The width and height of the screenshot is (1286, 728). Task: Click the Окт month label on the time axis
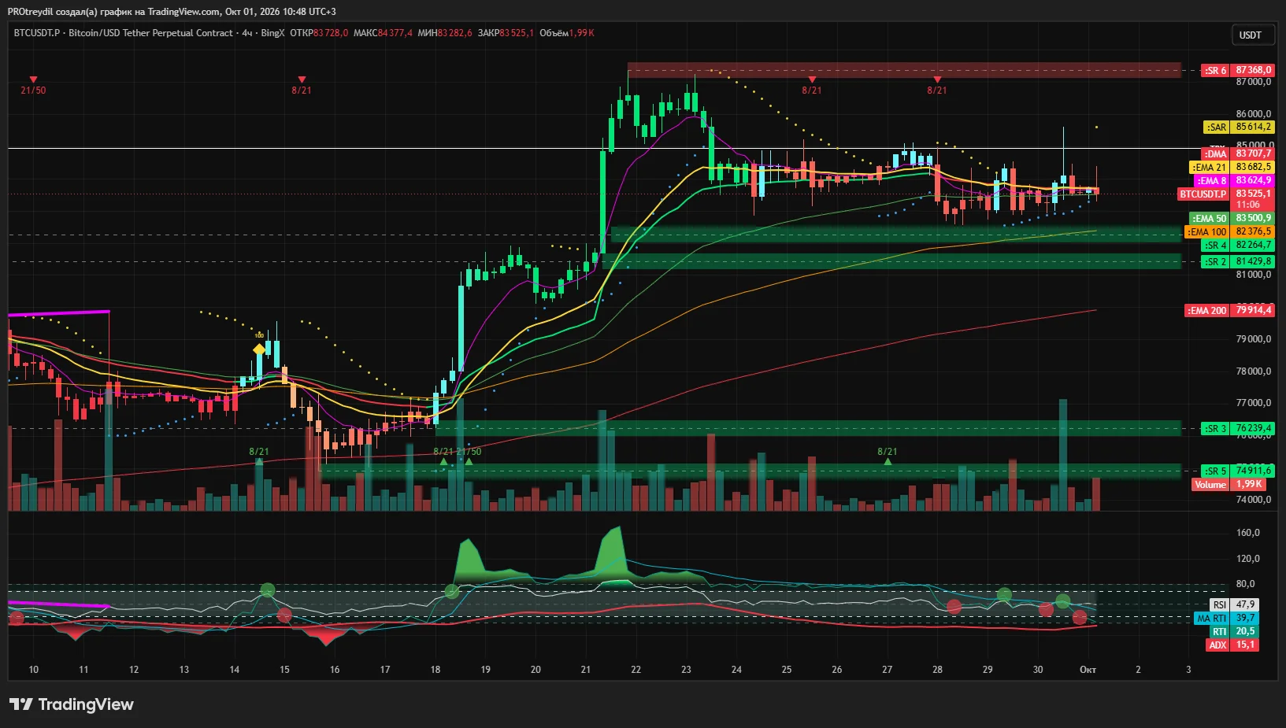coord(1088,670)
